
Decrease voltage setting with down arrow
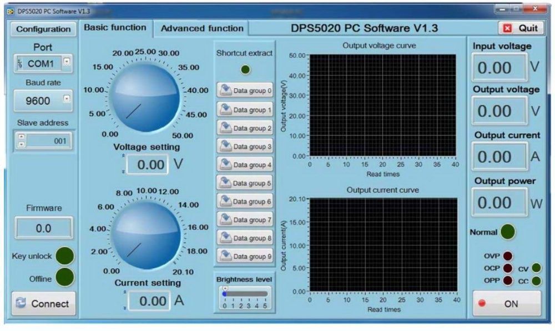coord(124,171)
